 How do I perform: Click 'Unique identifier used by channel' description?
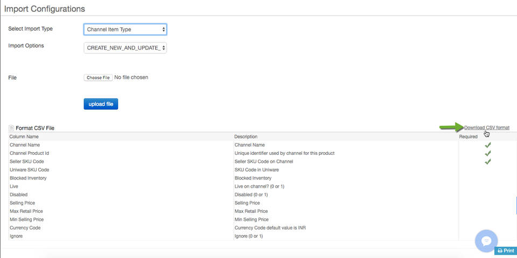(284, 153)
